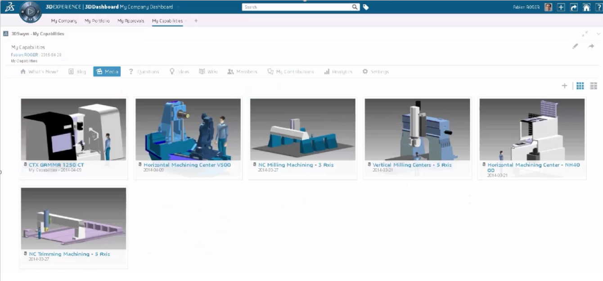Open My Capabilities tab dropdown arrow
The image size is (603, 281).
click(186, 21)
